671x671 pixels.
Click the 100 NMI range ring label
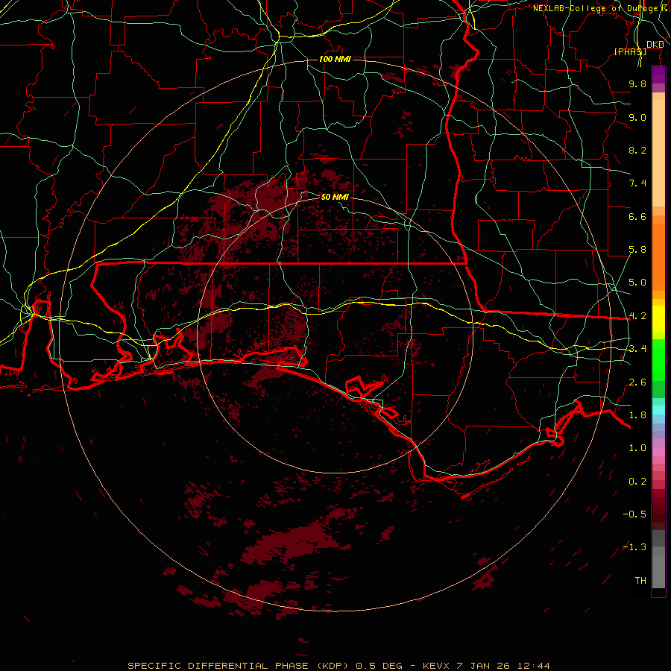[335, 59]
